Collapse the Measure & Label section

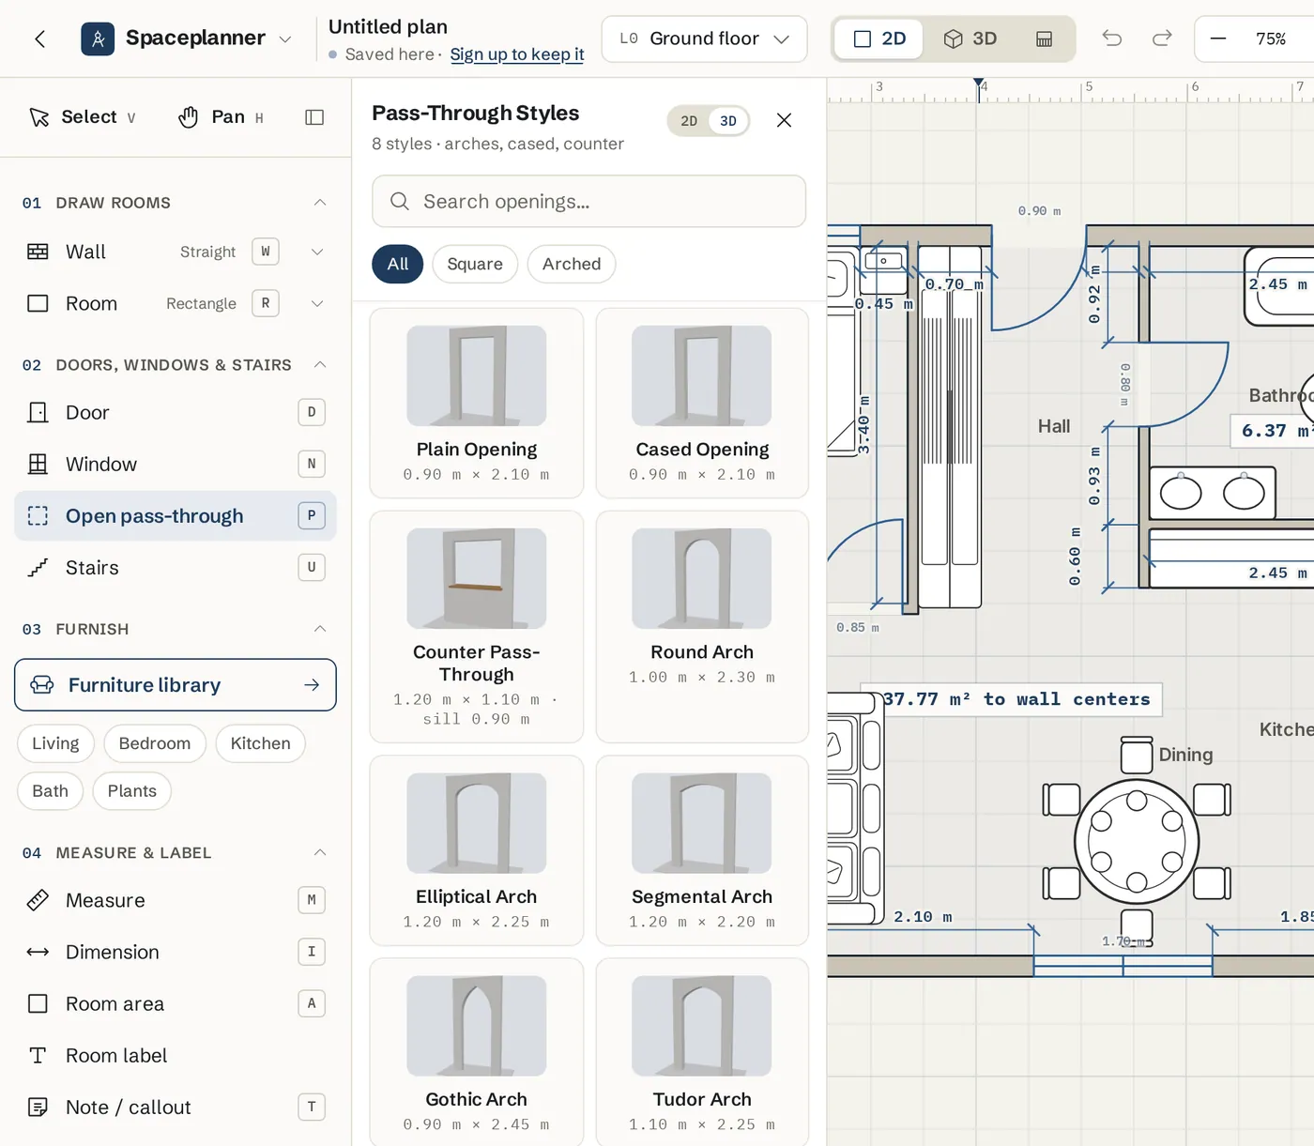pyautogui.click(x=320, y=852)
